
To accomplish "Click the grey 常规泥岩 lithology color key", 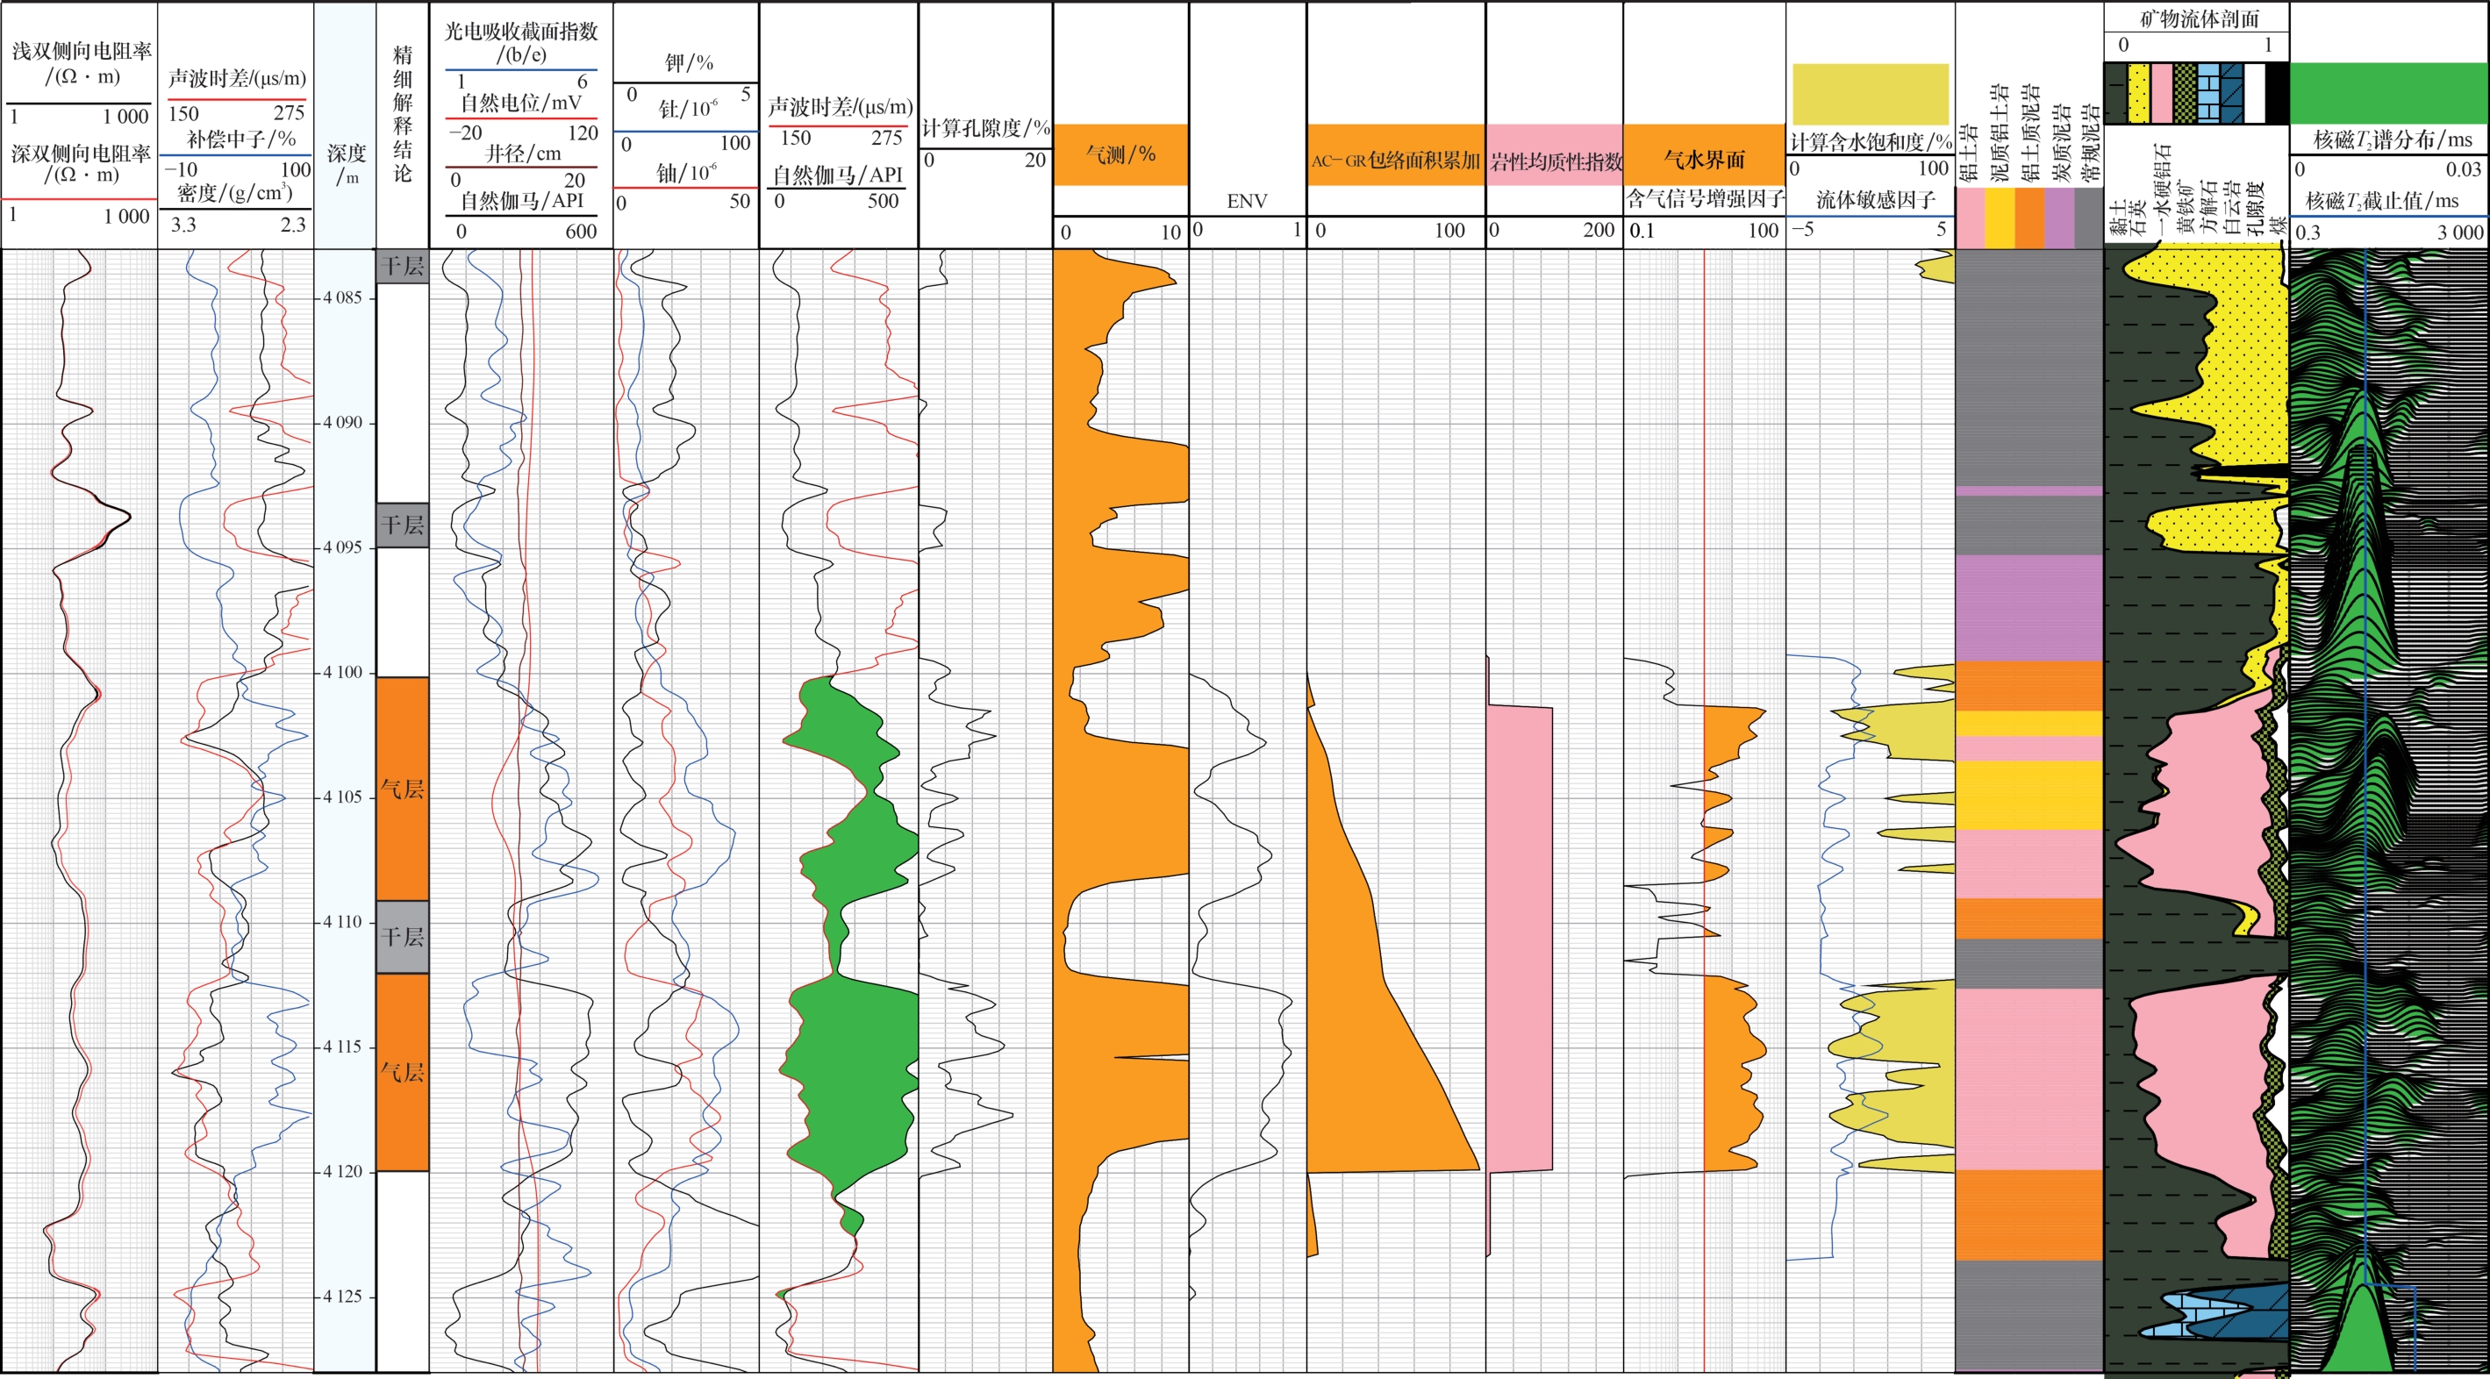I will [2089, 218].
